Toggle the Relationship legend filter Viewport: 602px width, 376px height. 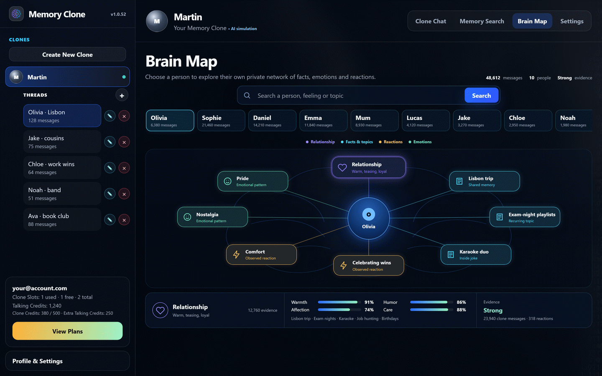pyautogui.click(x=320, y=142)
